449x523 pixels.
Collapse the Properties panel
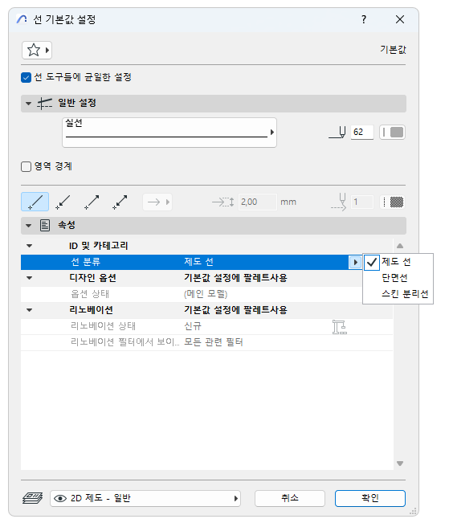(29, 226)
